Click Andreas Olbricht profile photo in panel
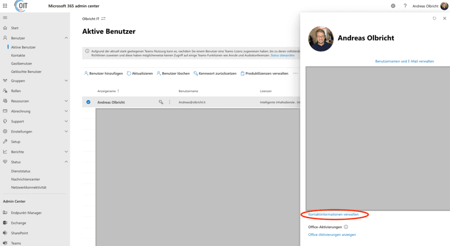Image resolution: width=450 pixels, height=246 pixels. point(321,39)
